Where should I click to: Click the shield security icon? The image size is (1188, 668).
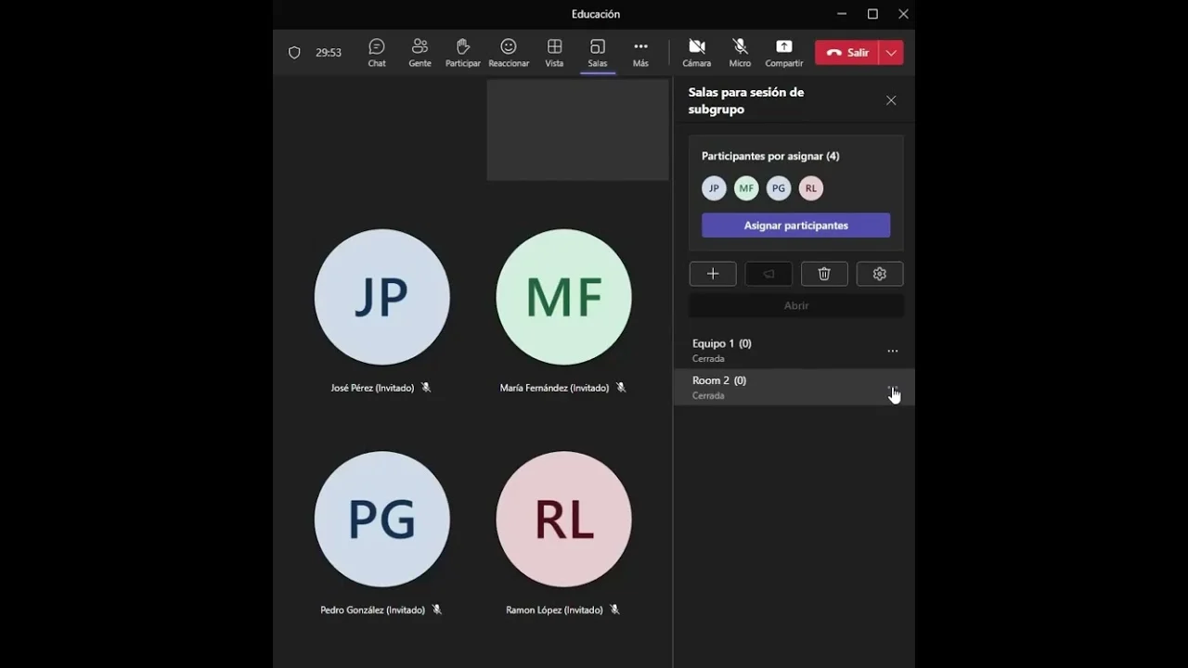pos(294,53)
